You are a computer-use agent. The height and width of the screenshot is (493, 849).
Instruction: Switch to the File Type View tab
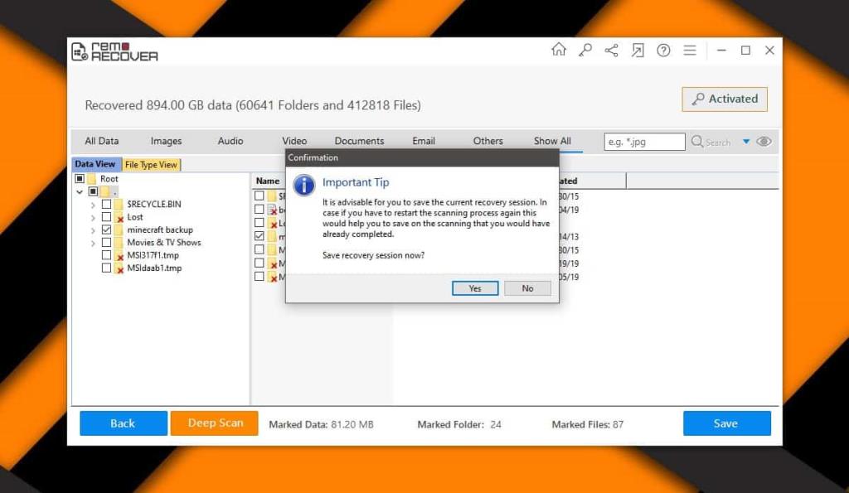coord(151,165)
